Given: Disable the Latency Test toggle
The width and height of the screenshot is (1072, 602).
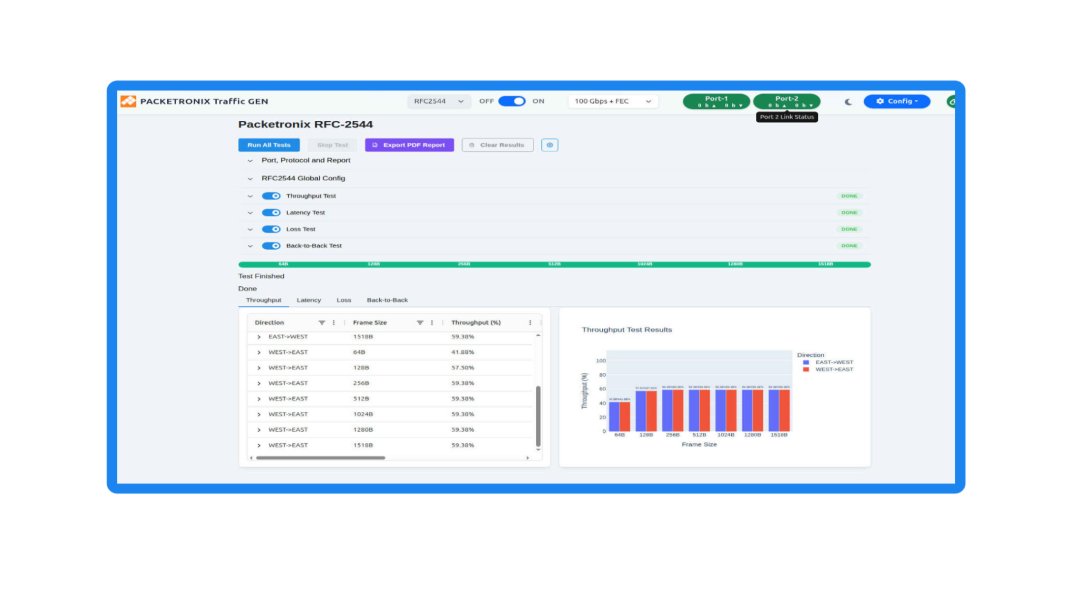Looking at the screenshot, I should (x=271, y=213).
